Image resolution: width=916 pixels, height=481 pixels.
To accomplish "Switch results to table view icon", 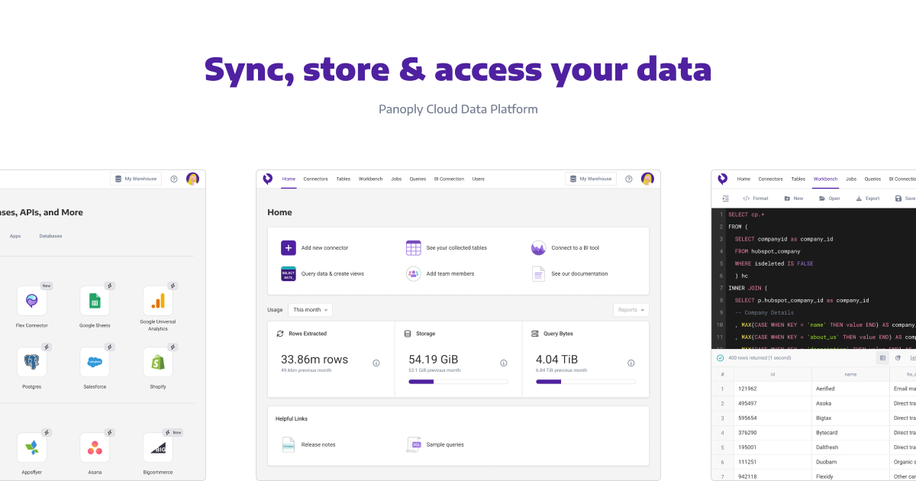I will 882,357.
